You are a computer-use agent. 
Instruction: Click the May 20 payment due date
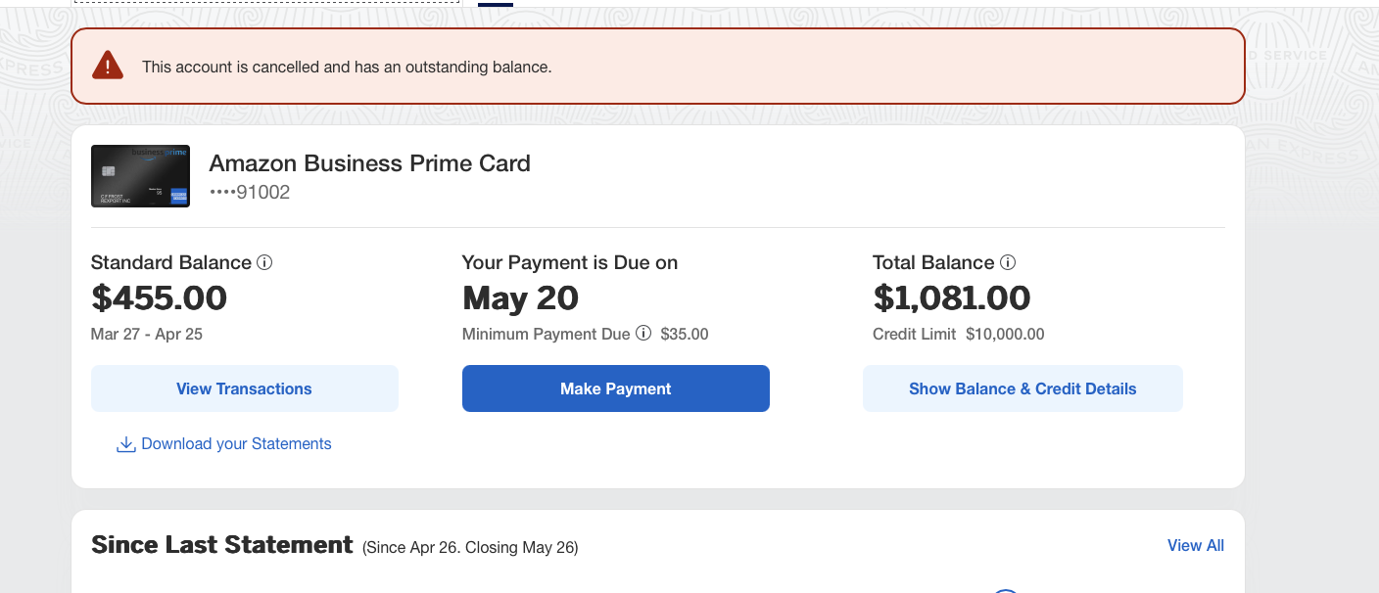[x=520, y=298]
